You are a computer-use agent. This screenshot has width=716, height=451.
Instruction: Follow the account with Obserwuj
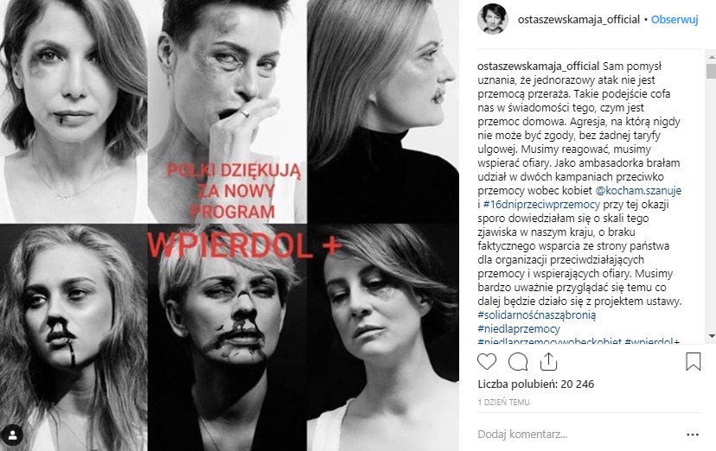pyautogui.click(x=674, y=20)
